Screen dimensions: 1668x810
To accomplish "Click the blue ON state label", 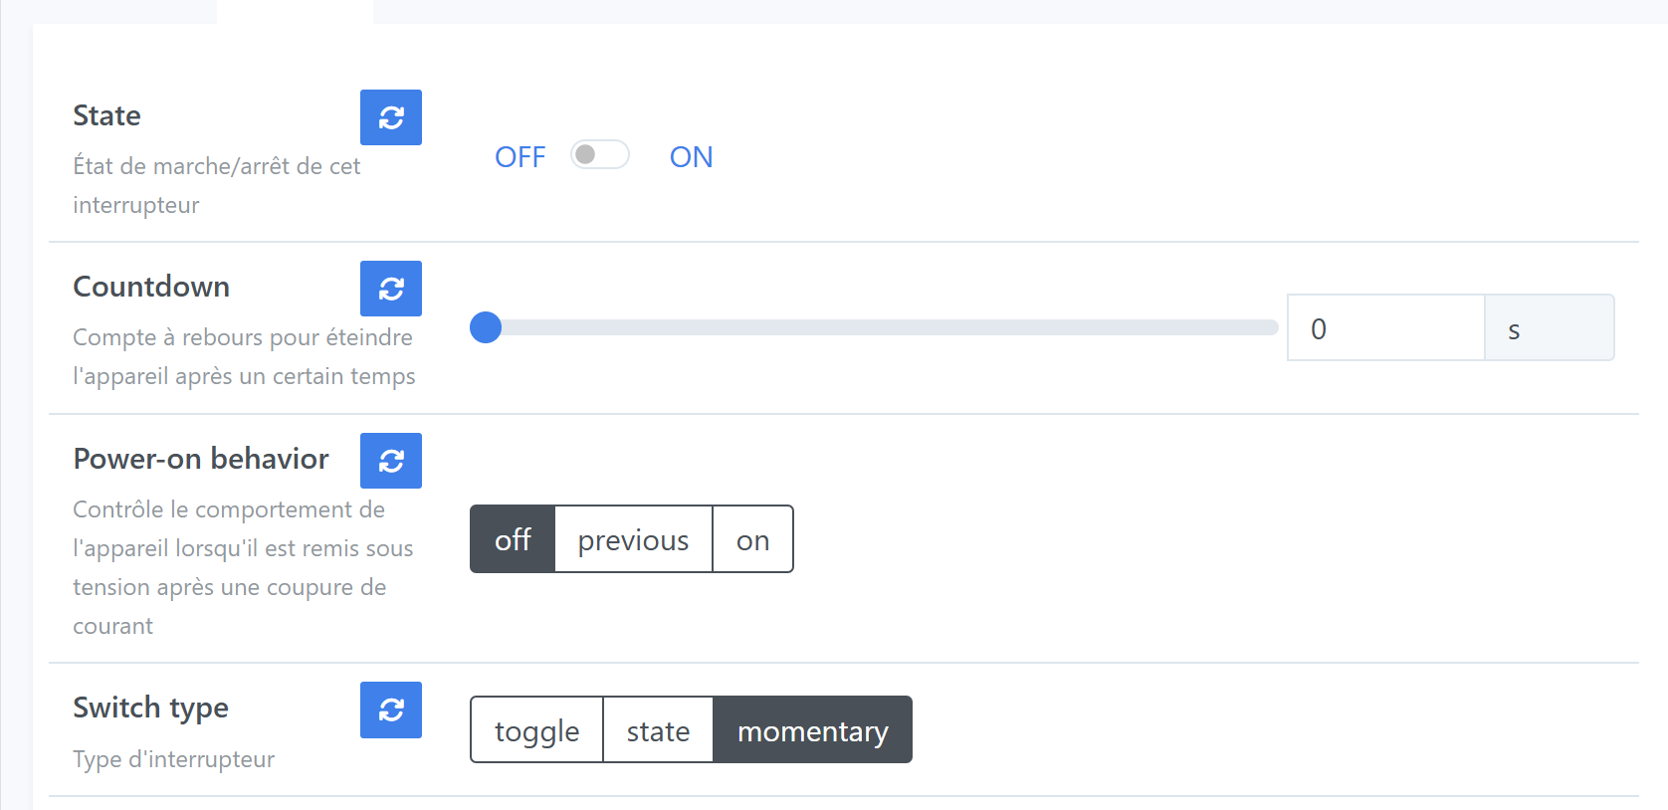I will 692,157.
